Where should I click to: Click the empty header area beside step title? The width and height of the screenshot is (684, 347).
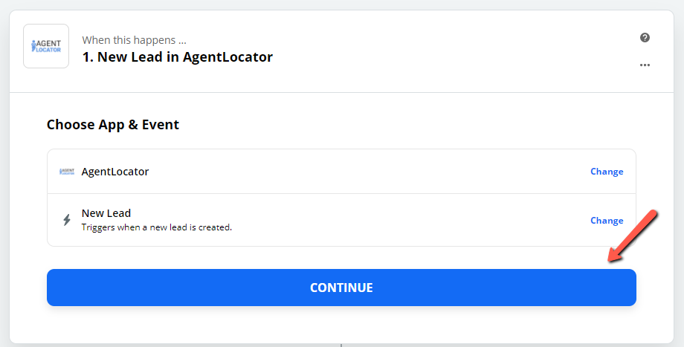pos(454,50)
